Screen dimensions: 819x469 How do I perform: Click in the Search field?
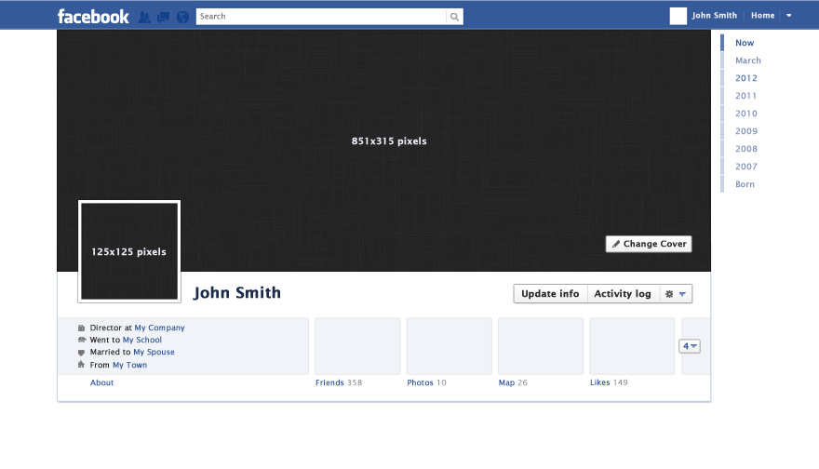tap(321, 17)
